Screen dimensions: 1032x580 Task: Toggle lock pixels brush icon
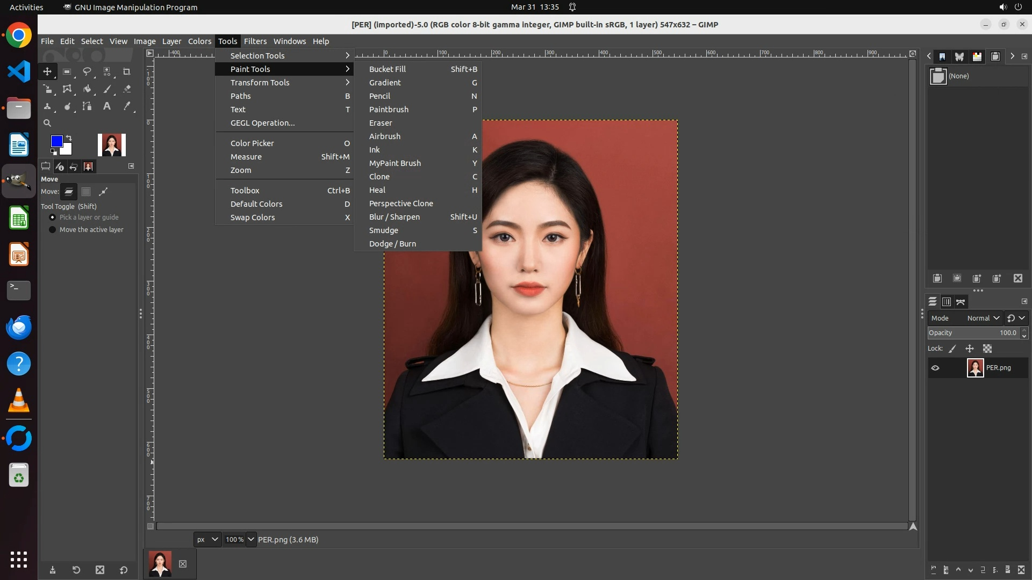point(952,349)
